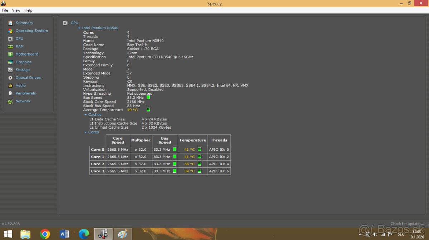Open the Motherboard section icon
Viewport: 429px width, 240px height.
11,54
